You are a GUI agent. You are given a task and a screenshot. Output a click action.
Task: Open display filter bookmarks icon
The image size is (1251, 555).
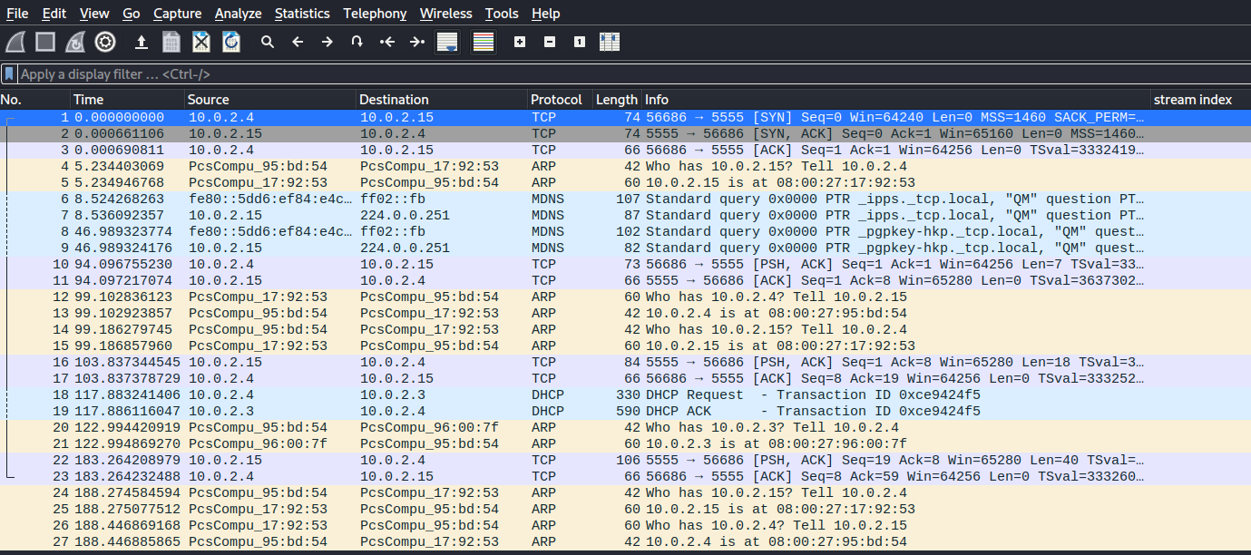point(9,73)
